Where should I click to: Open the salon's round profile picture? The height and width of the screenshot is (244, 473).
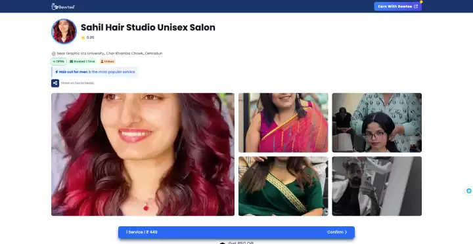point(64,31)
